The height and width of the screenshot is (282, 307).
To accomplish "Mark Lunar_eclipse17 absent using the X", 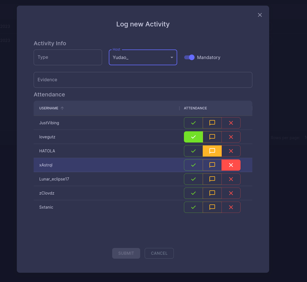I will (x=231, y=179).
